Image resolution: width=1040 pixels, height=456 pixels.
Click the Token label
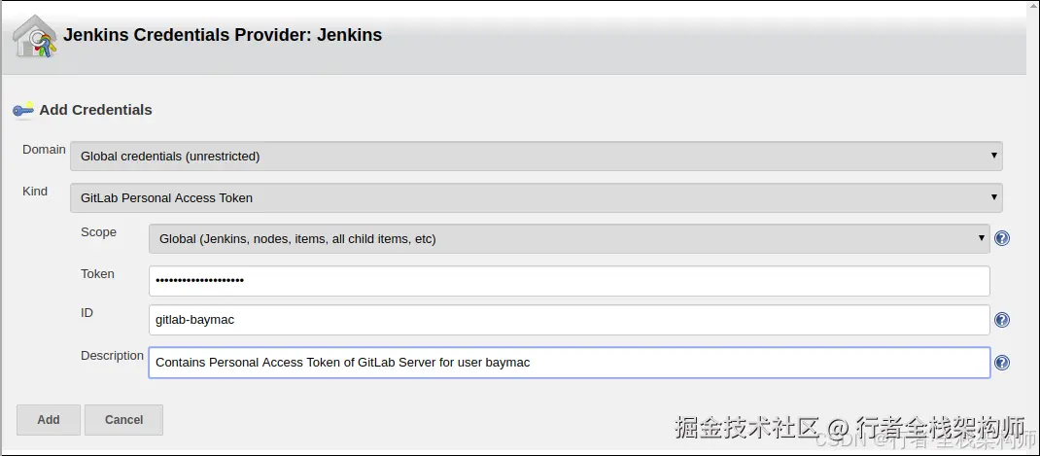(97, 274)
